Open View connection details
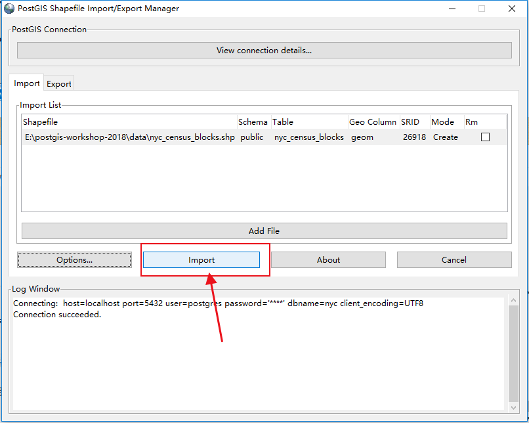This screenshot has height=423, width=529. [x=264, y=51]
